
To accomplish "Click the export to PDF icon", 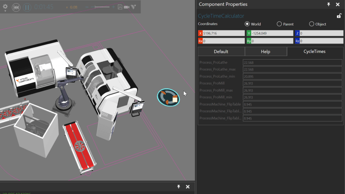I will point(120,7).
